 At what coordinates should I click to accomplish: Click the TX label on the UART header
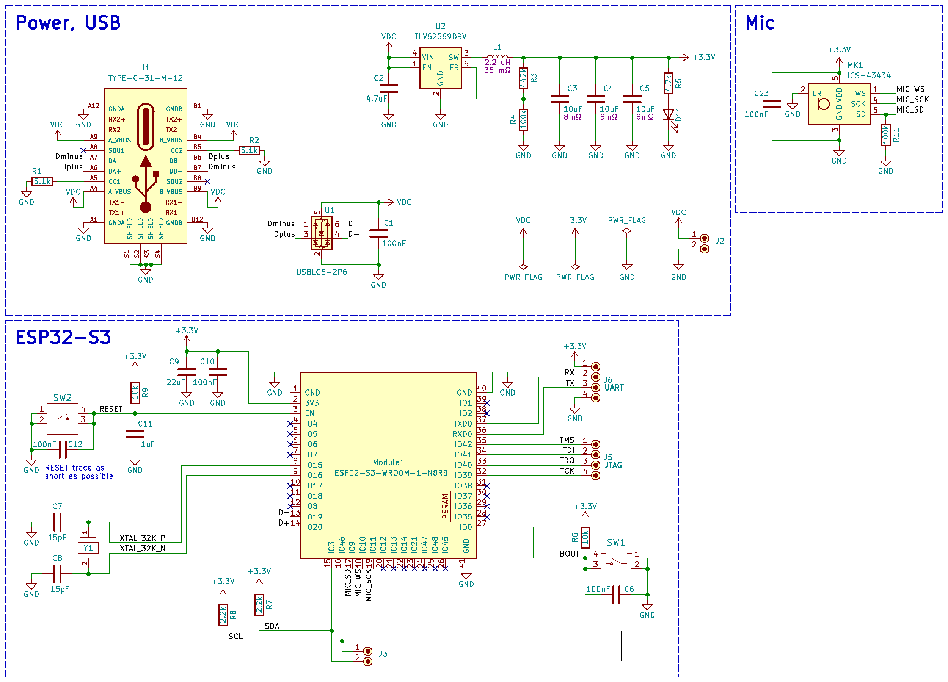click(x=570, y=383)
